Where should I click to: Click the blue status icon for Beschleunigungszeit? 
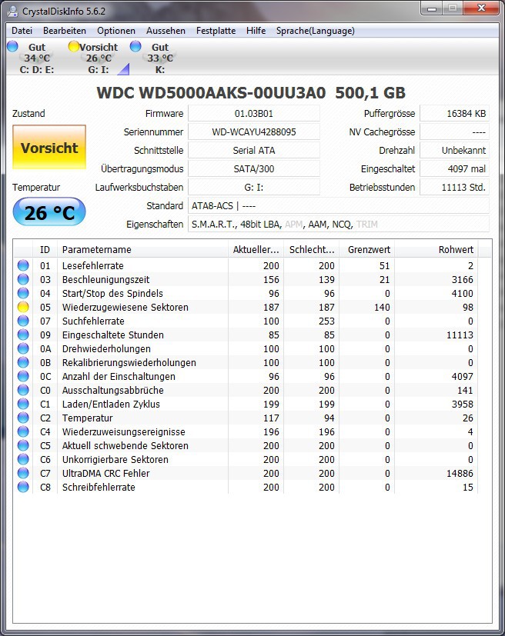pyautogui.click(x=23, y=279)
